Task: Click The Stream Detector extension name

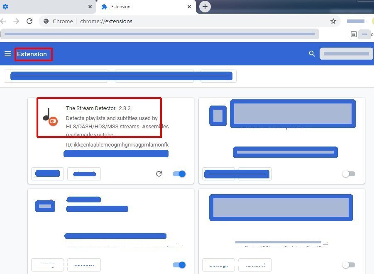Action: (x=90, y=108)
